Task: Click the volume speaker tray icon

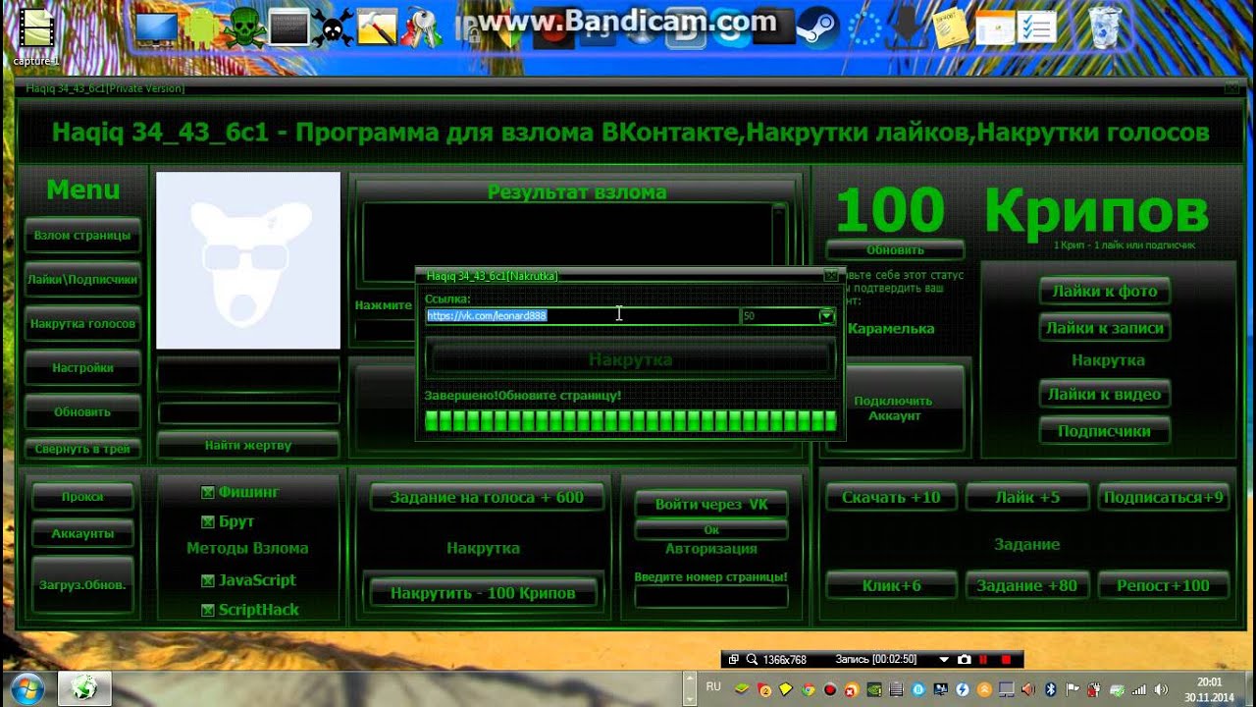Action: click(1162, 687)
